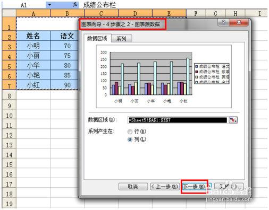Go back with the 上一步 button
The width and height of the screenshot is (269, 210).
(x=164, y=187)
